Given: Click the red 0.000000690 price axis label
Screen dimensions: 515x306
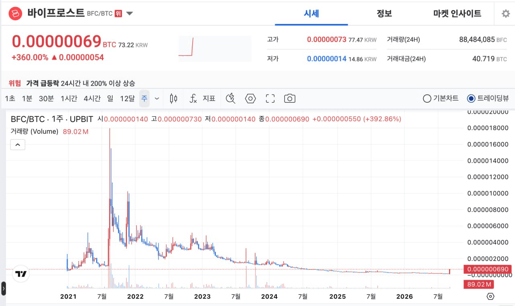Looking at the screenshot, I should (x=487, y=269).
